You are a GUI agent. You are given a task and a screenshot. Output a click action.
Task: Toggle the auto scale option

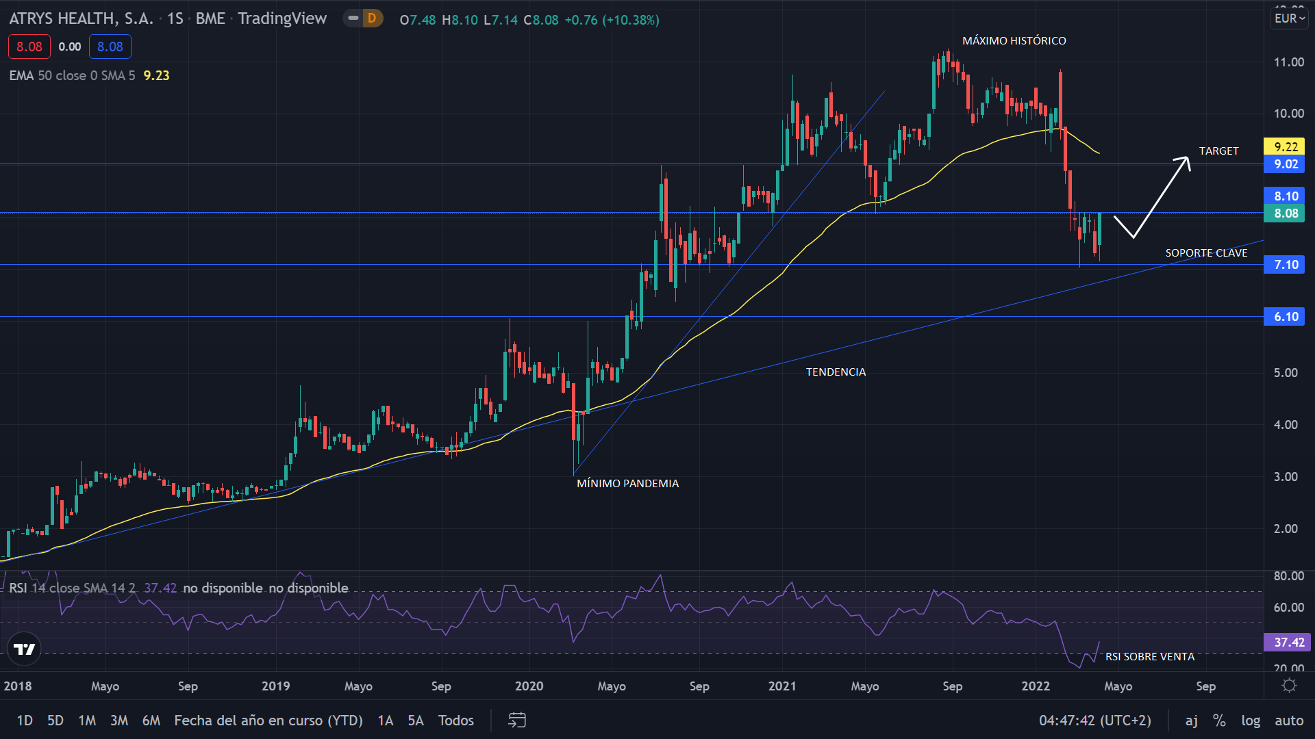(1289, 720)
